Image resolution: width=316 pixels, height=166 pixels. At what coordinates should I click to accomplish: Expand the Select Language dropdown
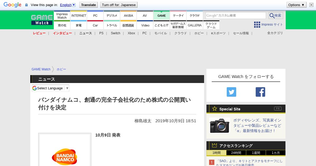point(51,88)
